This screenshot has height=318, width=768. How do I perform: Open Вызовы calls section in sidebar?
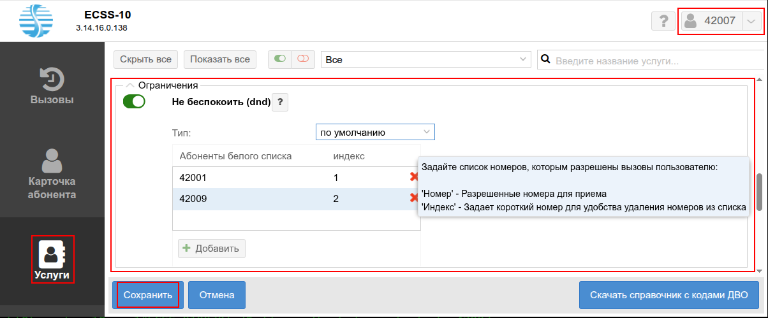52,86
